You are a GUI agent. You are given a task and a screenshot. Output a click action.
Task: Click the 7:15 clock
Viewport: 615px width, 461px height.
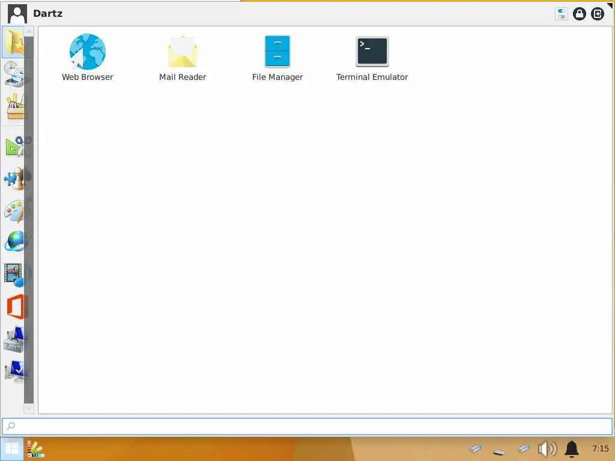601,448
